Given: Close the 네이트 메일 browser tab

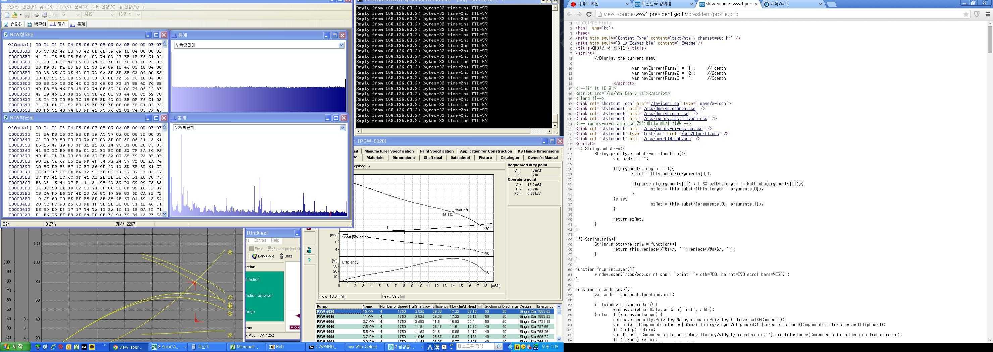Looking at the screenshot, I should 627,4.
